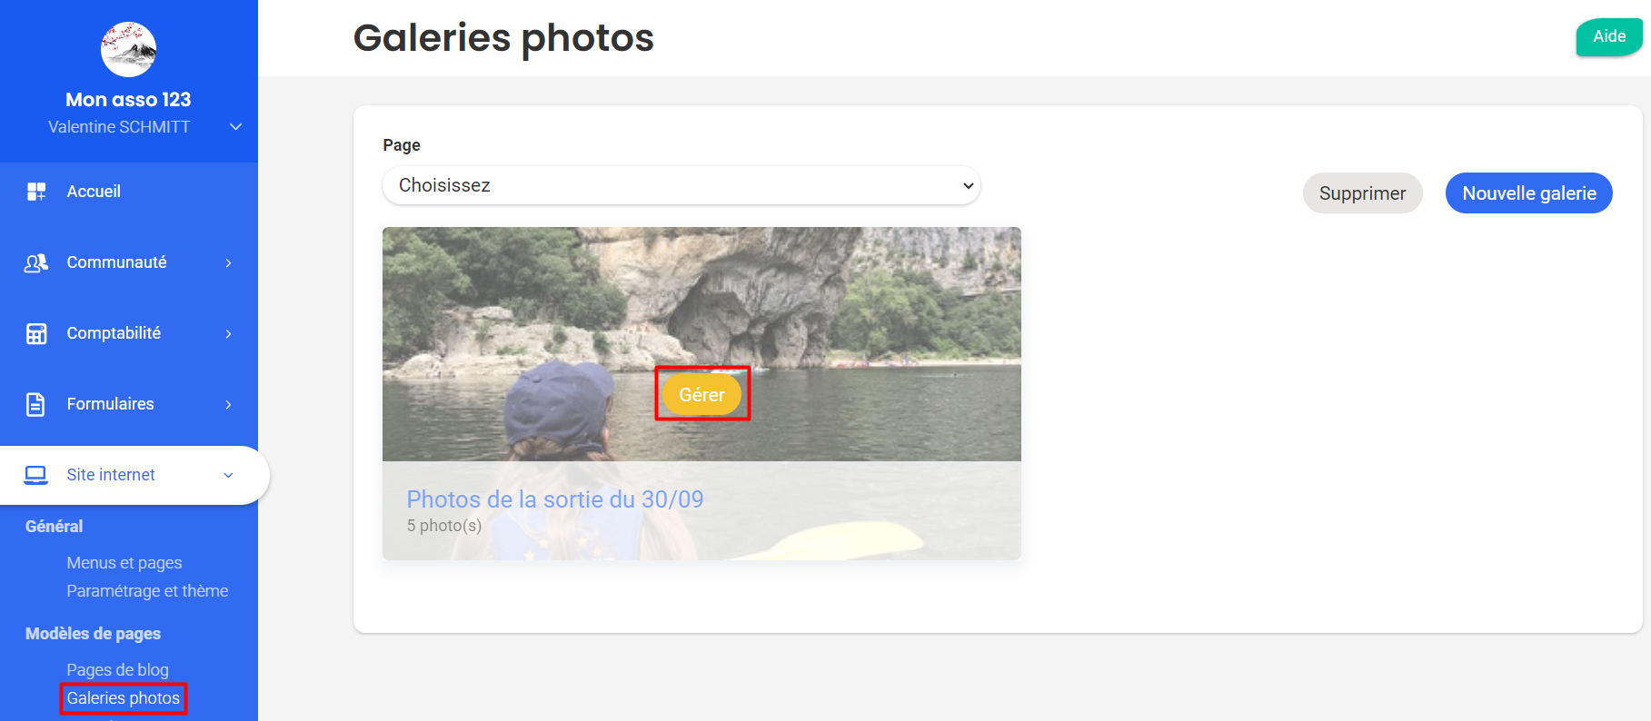Screen dimensions: 1651x721
Task: Click the Formulaires document icon
Action: [x=35, y=404]
